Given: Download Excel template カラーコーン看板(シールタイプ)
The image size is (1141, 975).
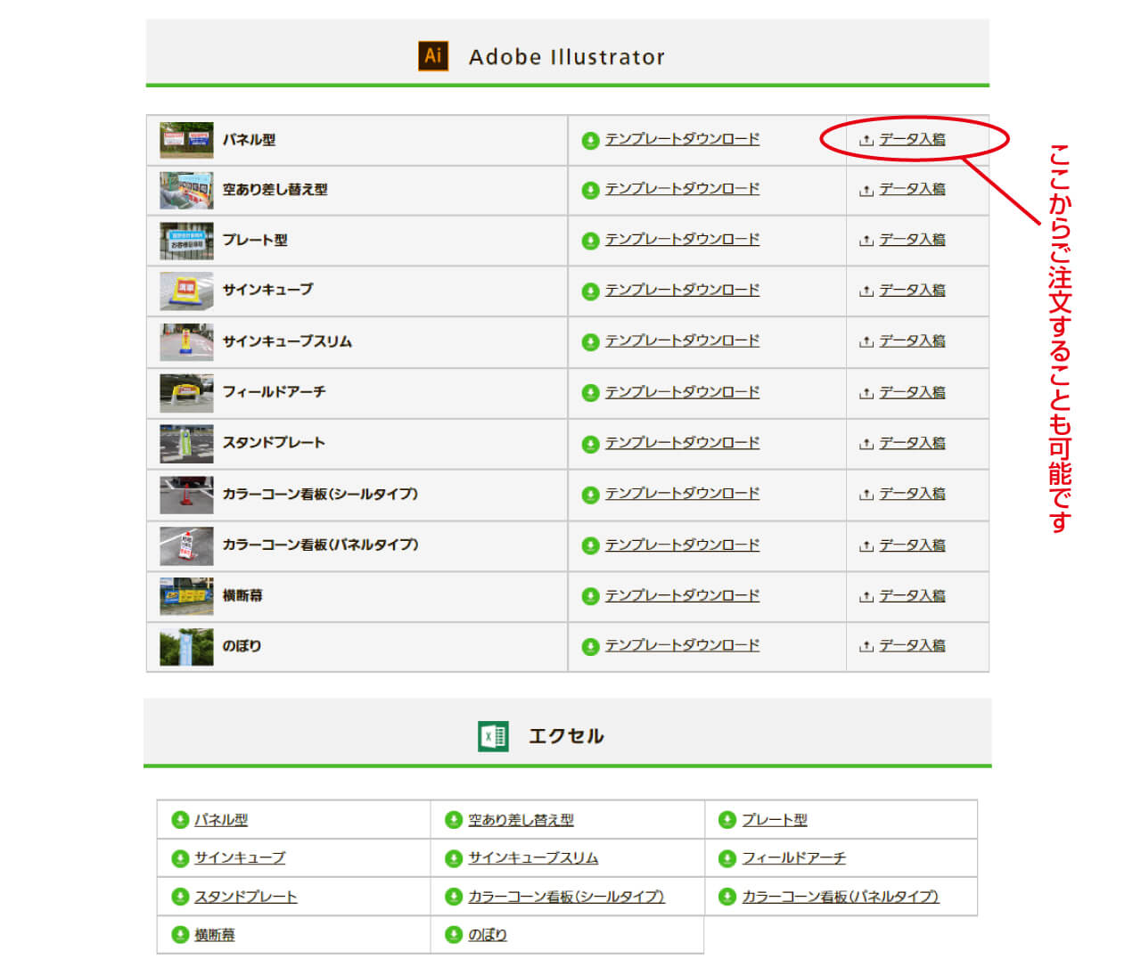Looking at the screenshot, I should pyautogui.click(x=567, y=897).
